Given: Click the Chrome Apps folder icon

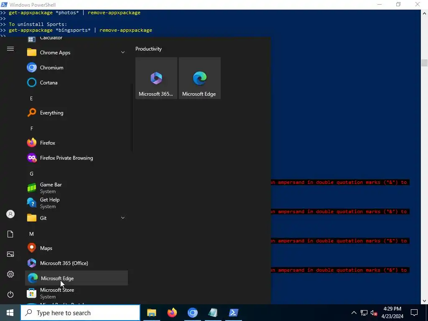Looking at the screenshot, I should tap(32, 52).
